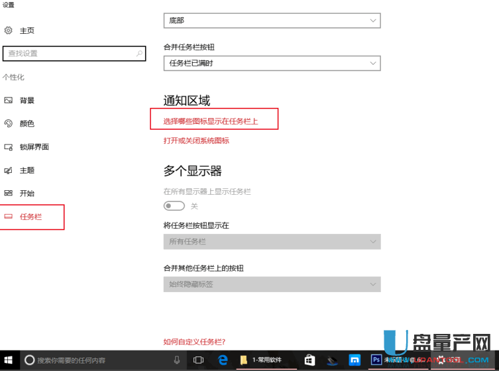Select 背景 in the sidebar
Screen dimensions: 499x371
(27, 101)
